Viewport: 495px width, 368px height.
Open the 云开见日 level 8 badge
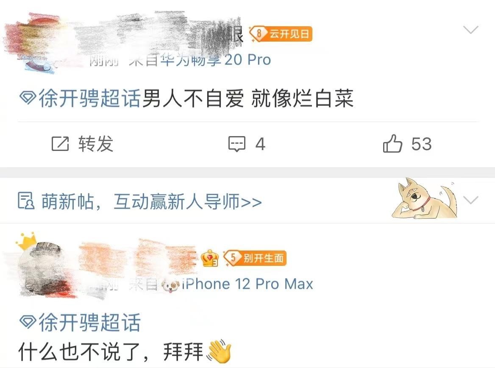point(281,34)
